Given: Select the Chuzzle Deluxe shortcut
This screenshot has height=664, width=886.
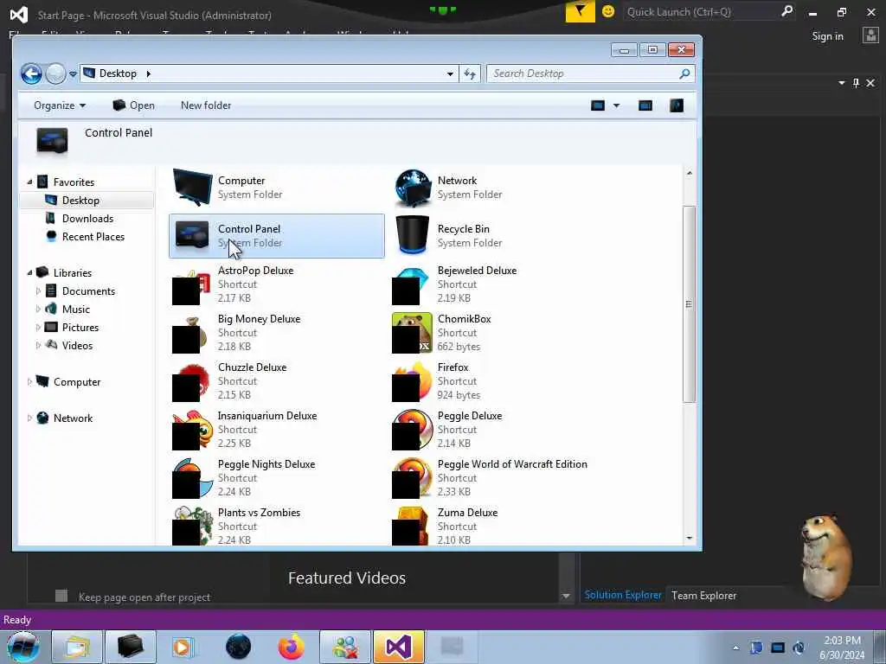Looking at the screenshot, I should pyautogui.click(x=276, y=381).
